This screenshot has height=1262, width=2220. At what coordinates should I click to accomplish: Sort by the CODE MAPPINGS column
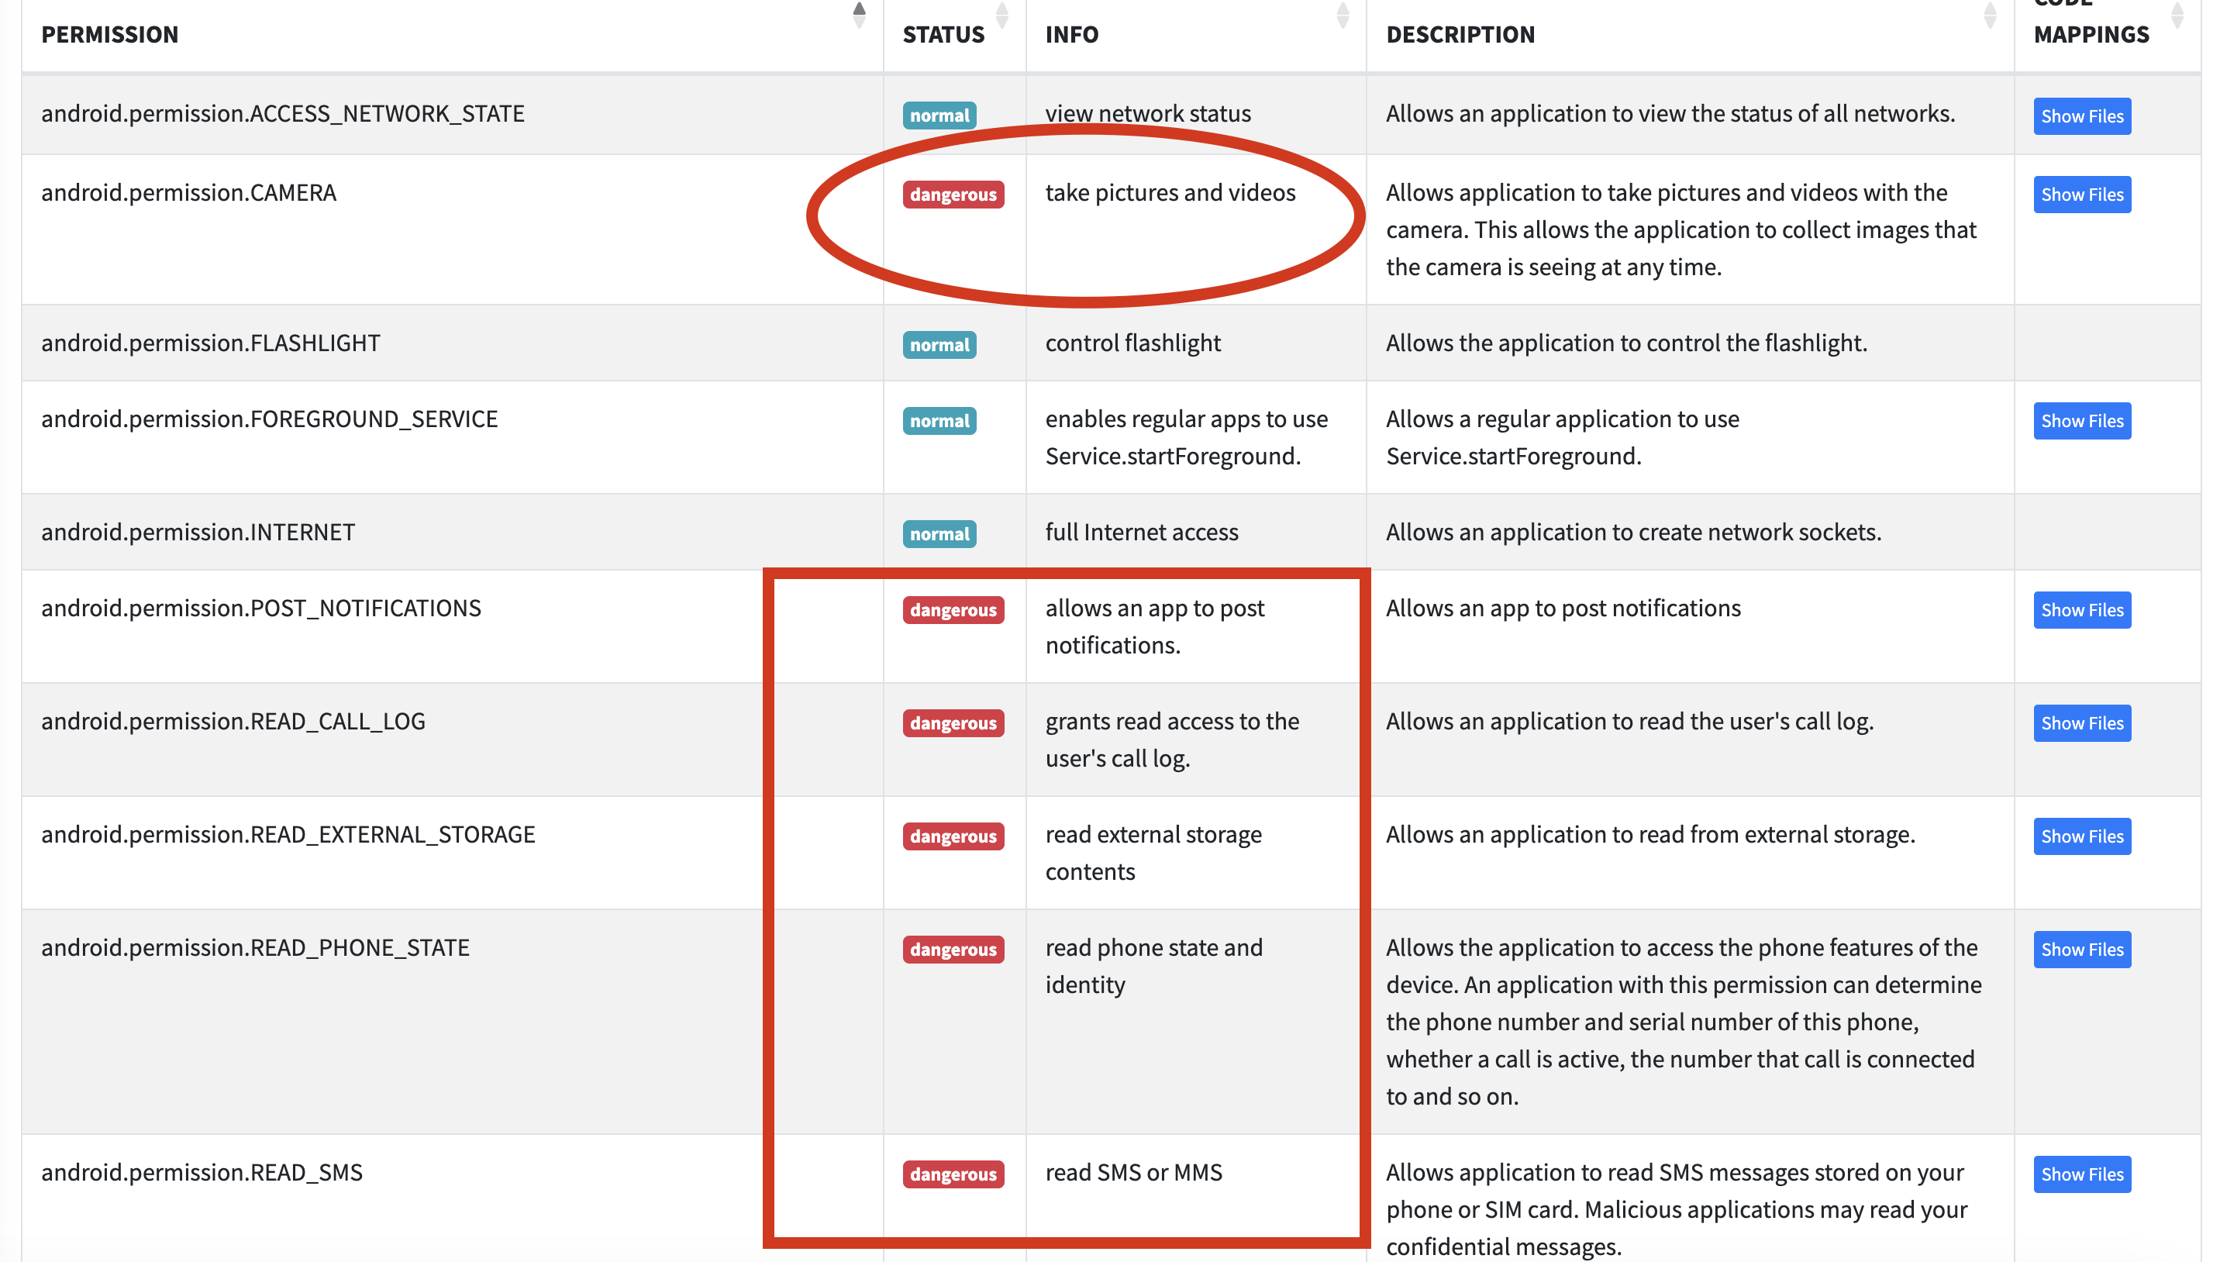click(2177, 16)
